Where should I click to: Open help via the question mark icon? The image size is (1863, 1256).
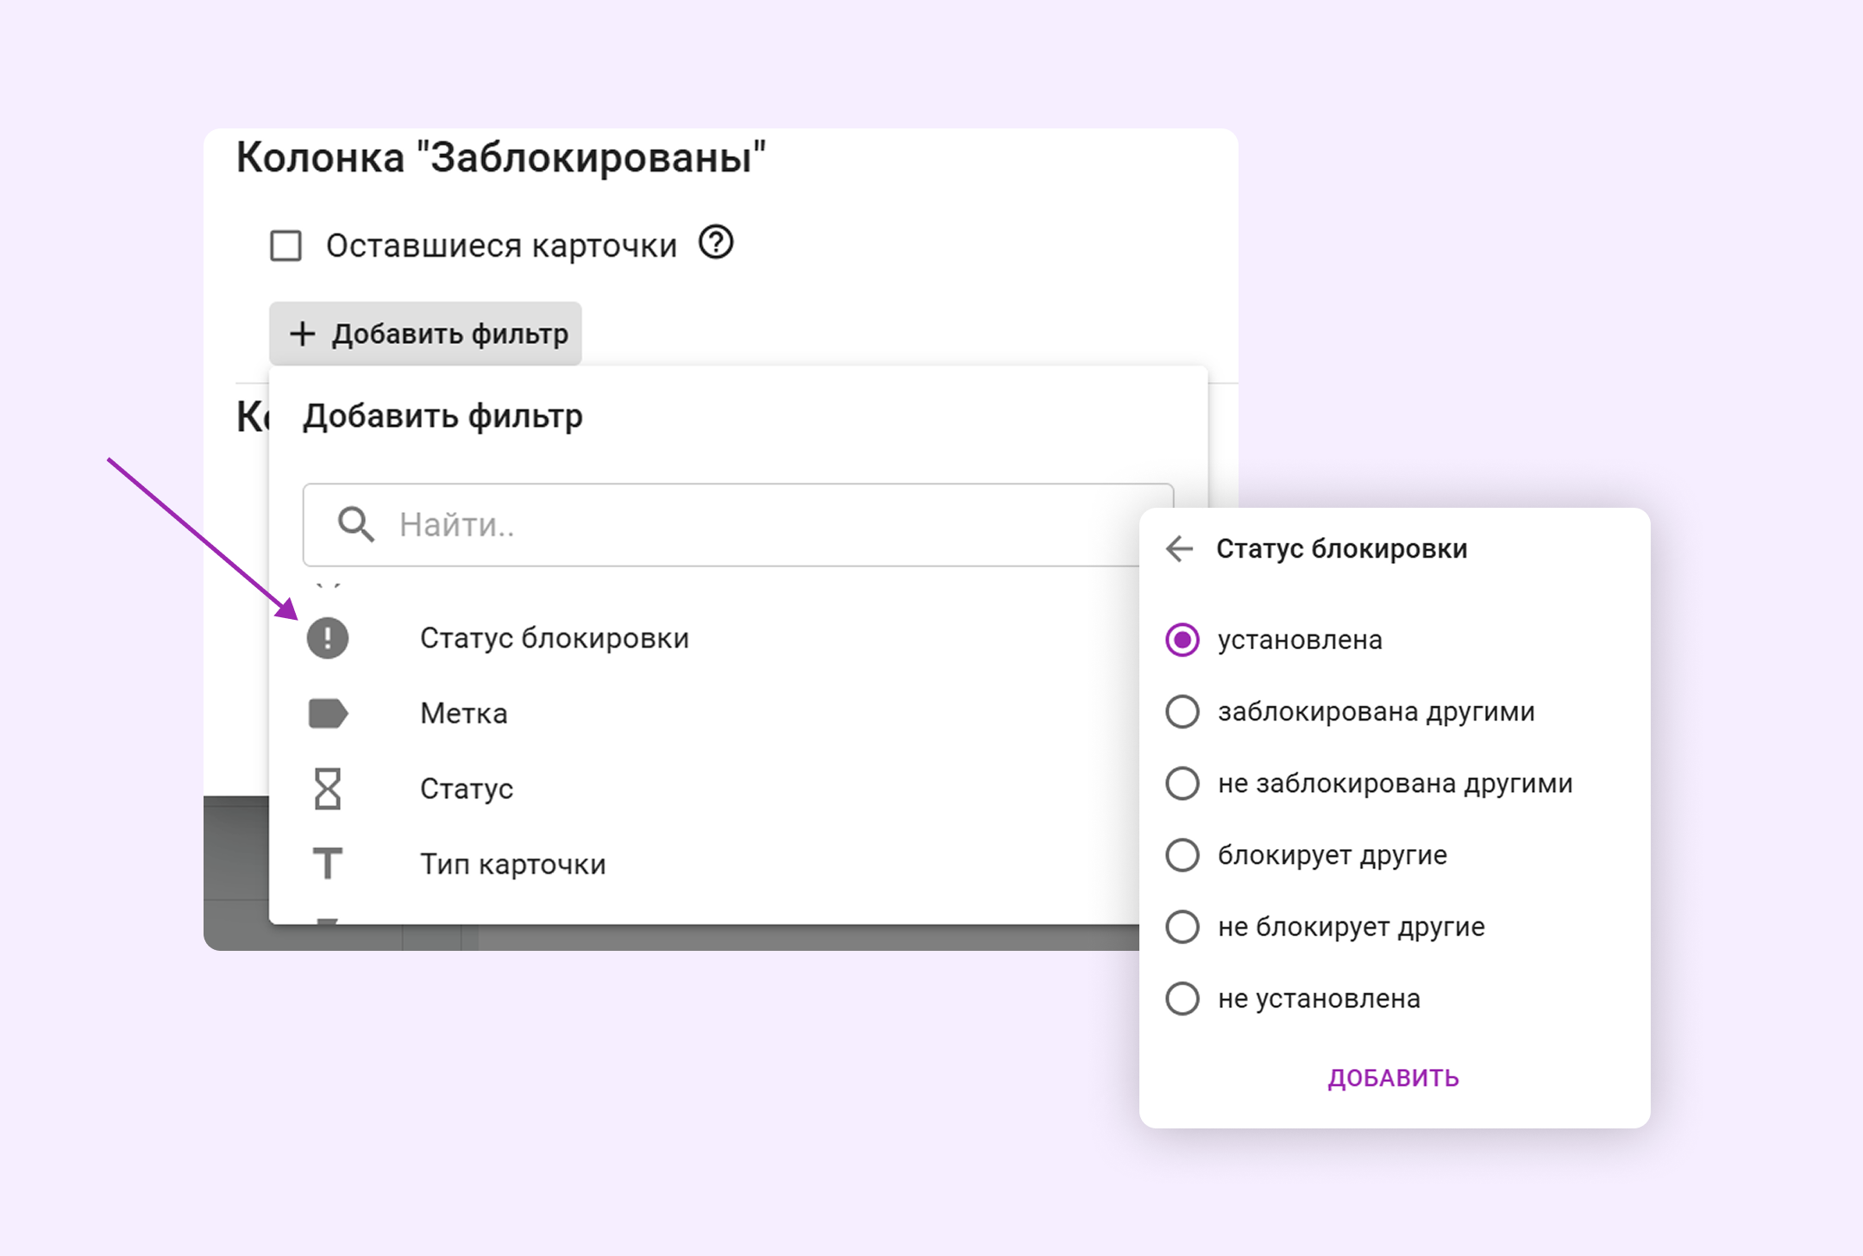coord(715,244)
